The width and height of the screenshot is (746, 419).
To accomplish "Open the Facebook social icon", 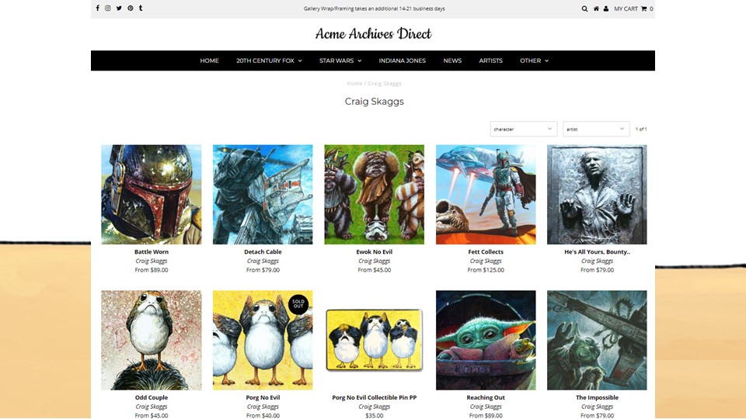I will (x=98, y=8).
